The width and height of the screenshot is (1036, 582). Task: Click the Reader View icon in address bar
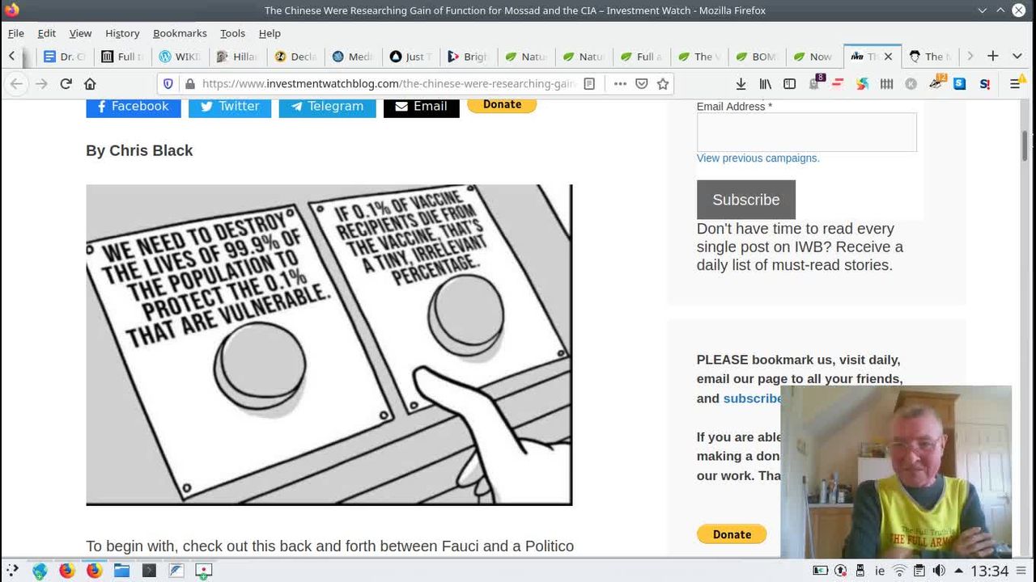point(589,84)
